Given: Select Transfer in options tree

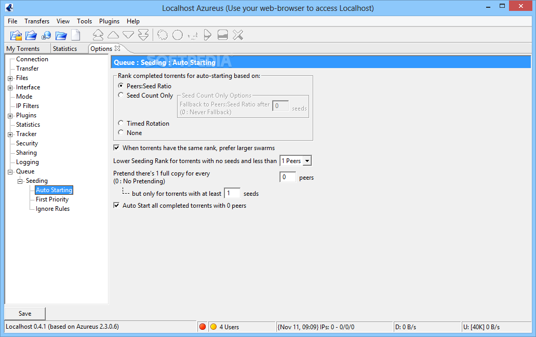Looking at the screenshot, I should [28, 69].
